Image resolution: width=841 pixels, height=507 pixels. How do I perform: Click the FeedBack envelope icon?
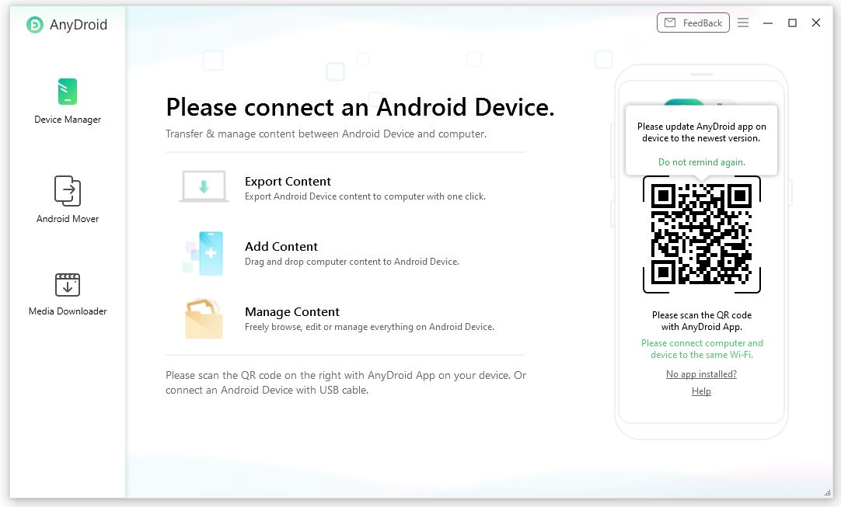(672, 23)
